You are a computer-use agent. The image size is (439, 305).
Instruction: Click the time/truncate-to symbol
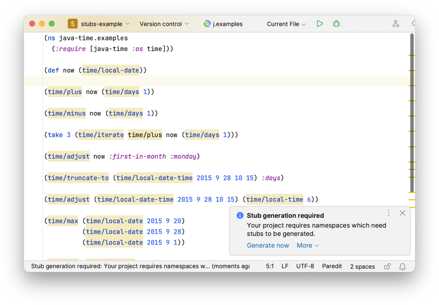[78, 178]
